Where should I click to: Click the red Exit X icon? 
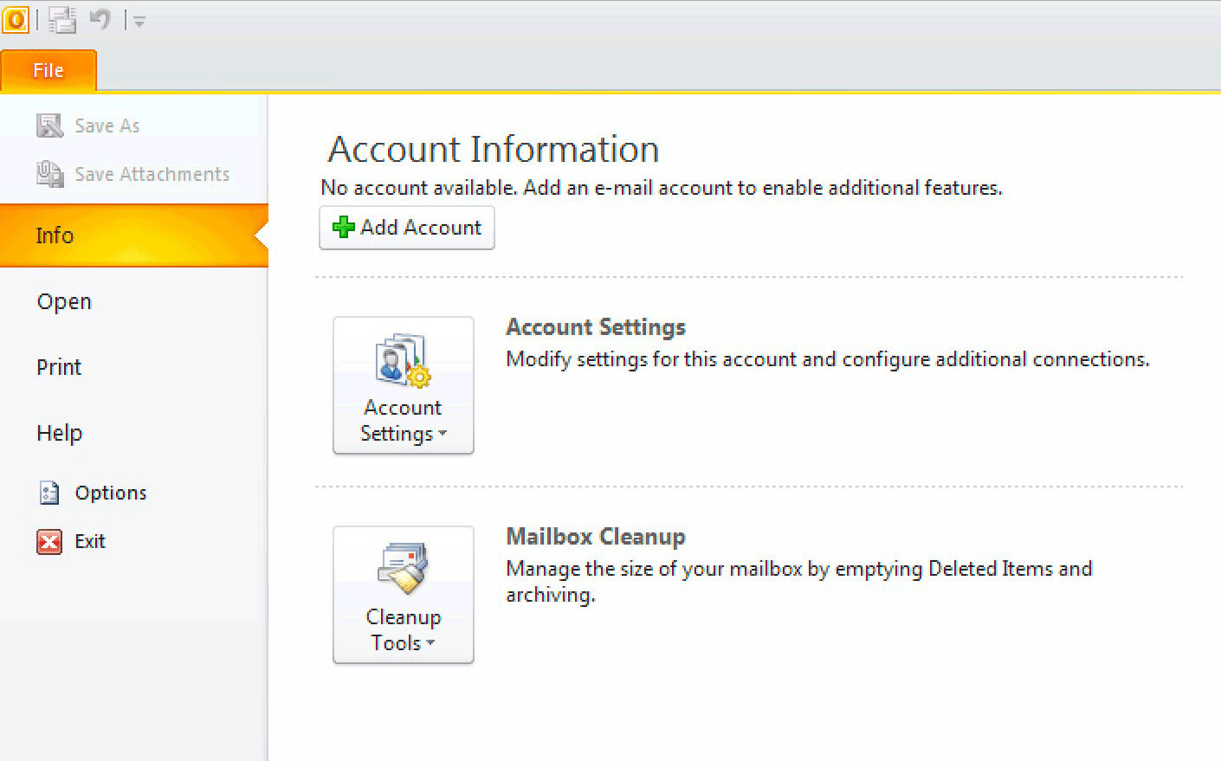point(49,541)
